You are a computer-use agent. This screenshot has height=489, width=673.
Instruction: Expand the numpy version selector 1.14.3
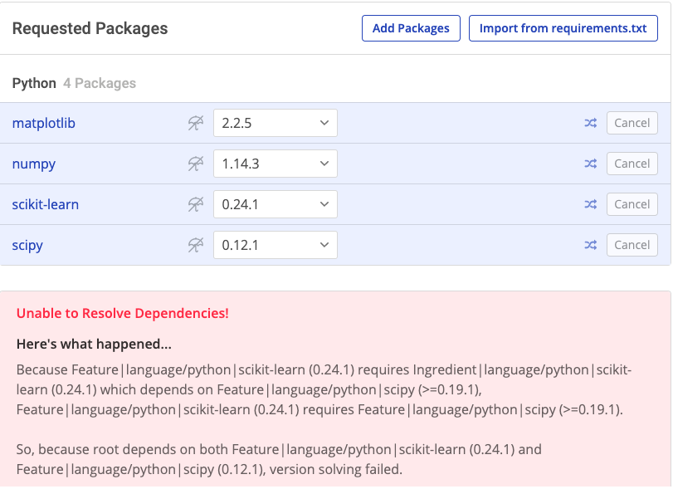pos(275,164)
